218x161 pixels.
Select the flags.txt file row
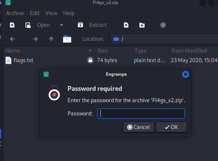click(x=111, y=60)
